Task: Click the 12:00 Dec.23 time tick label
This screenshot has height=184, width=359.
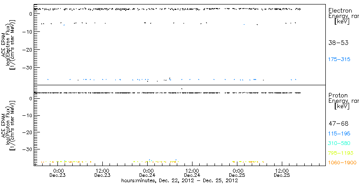Action: pos(103,174)
